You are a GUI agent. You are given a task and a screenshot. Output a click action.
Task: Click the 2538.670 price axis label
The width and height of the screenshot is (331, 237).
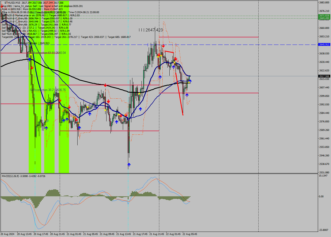[324, 164]
